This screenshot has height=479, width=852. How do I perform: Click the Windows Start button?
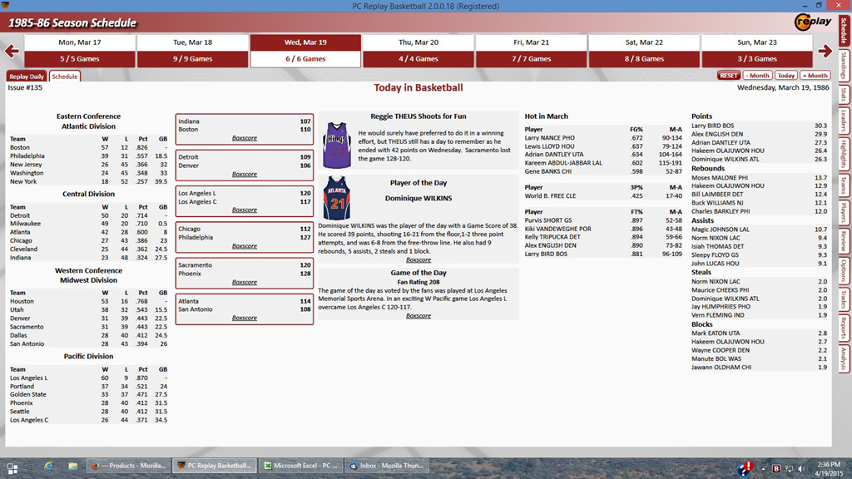(12, 467)
